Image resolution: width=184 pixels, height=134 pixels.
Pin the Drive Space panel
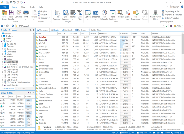click(31, 93)
